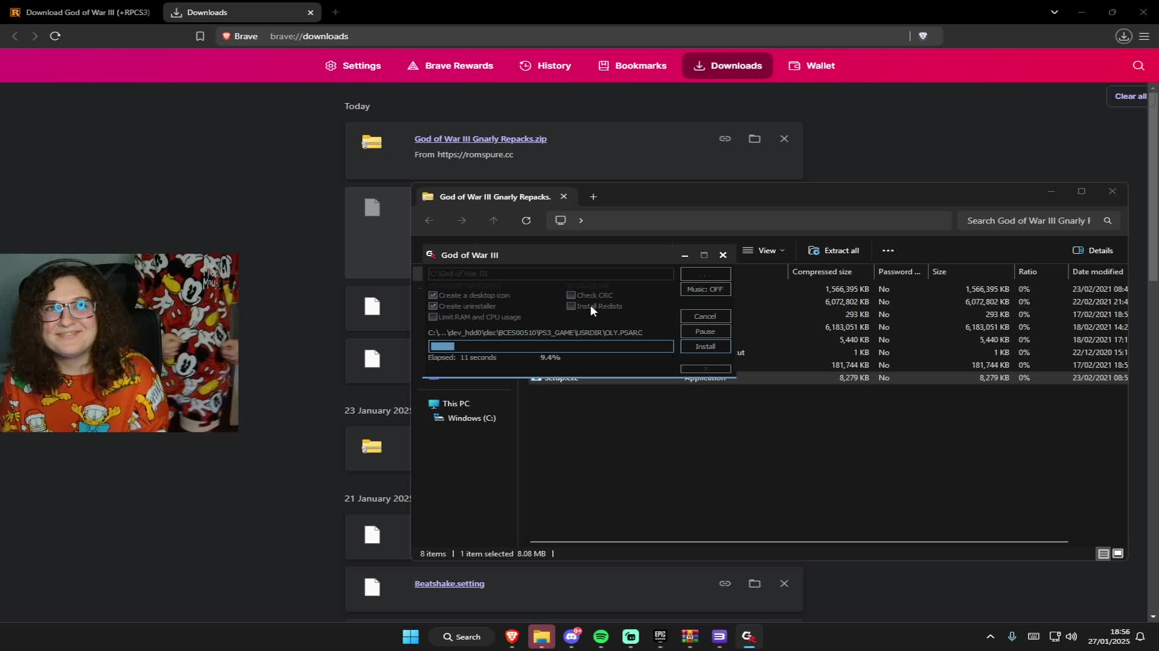Screen dimensions: 1159x651
Task: Open Windows taskbar Search box
Action: click(462, 637)
